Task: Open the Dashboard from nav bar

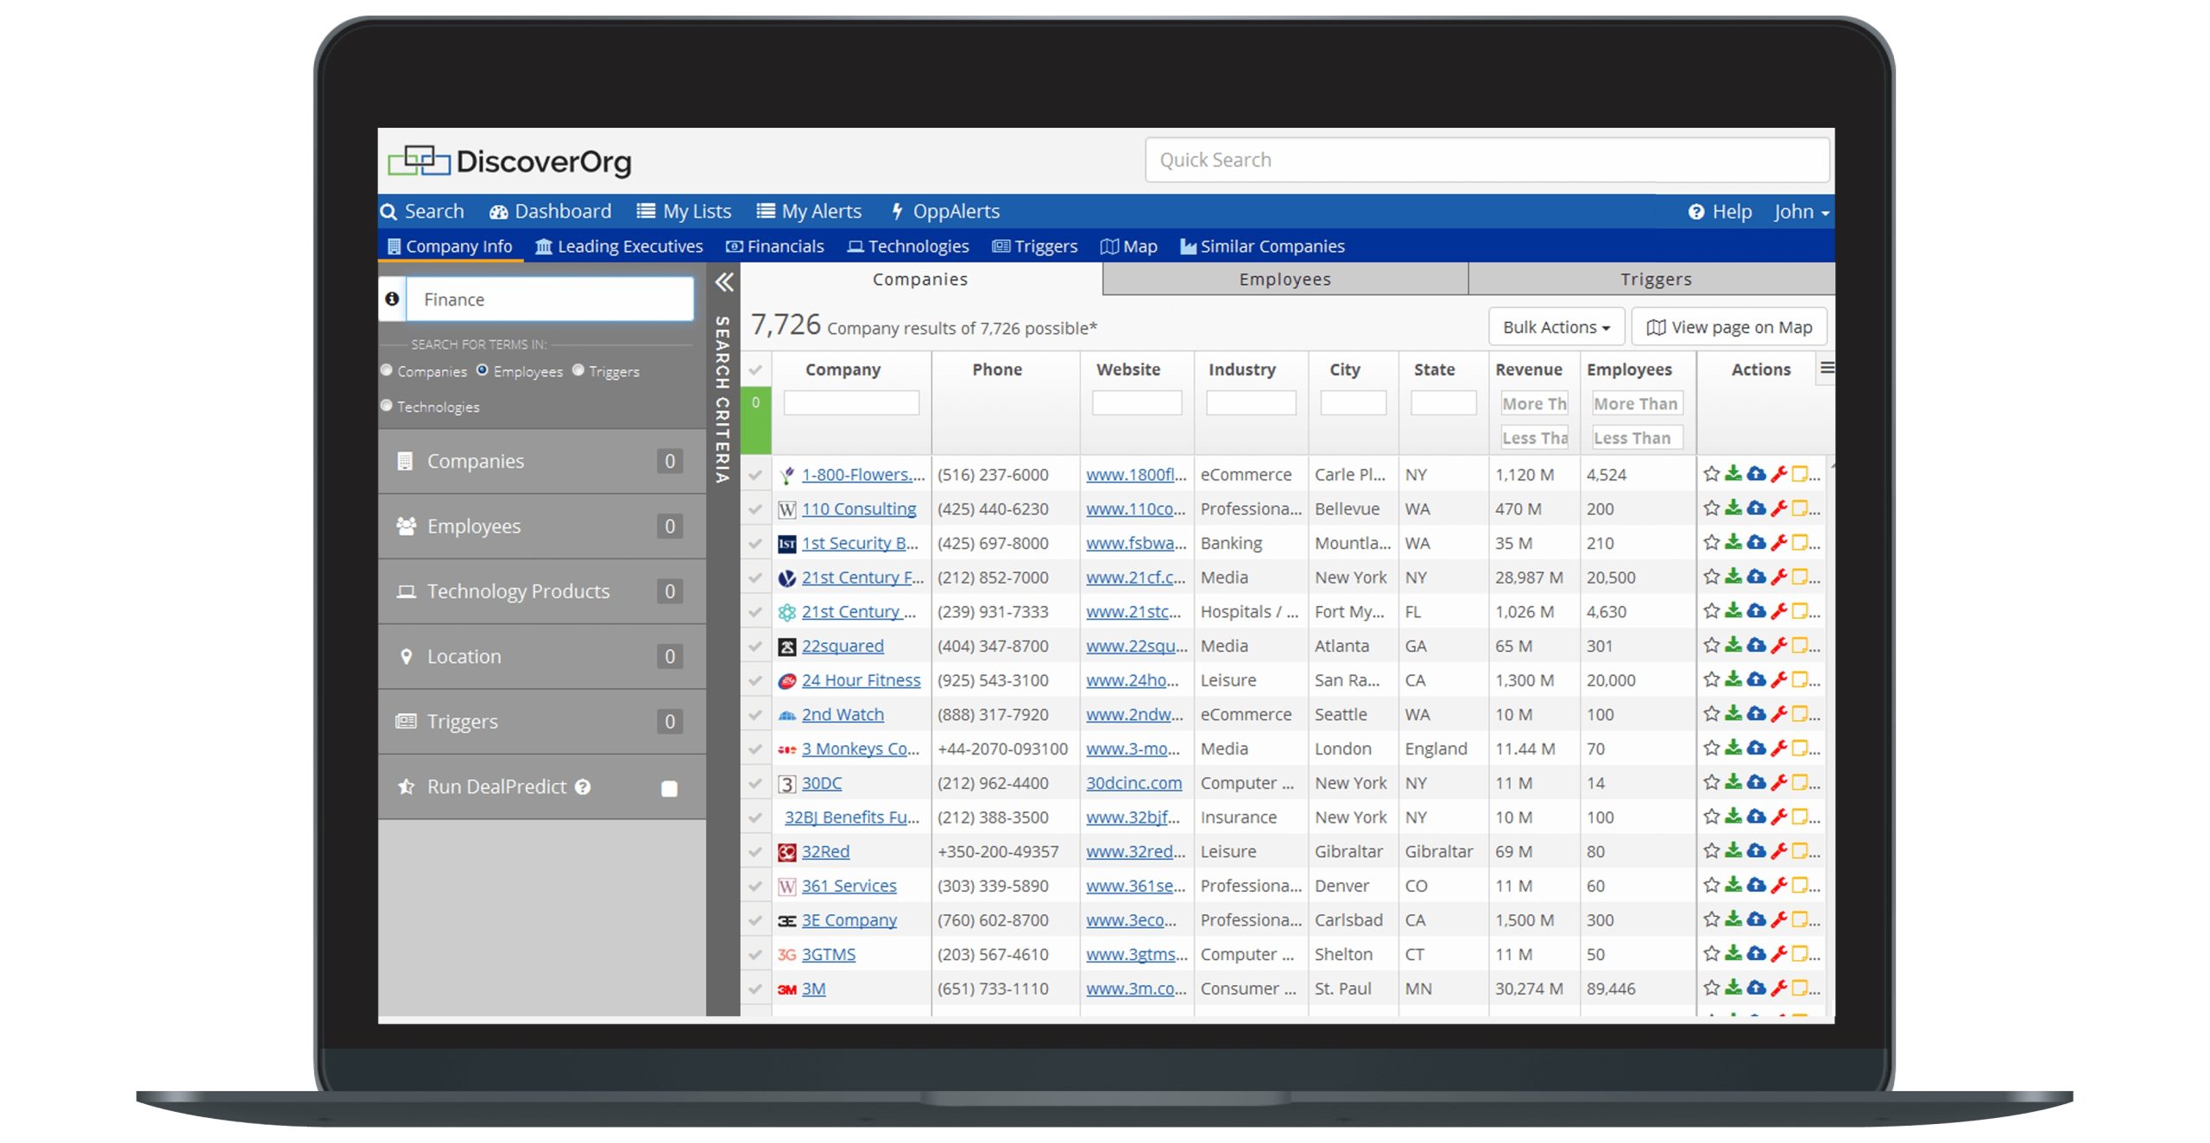Action: click(x=551, y=212)
